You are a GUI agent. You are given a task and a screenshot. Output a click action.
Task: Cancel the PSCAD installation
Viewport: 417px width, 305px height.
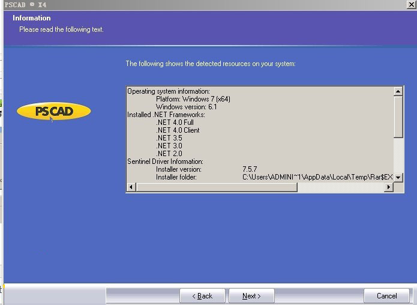click(x=386, y=296)
